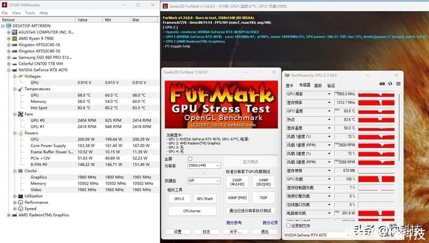Click the FurMark 日志 log button

[x=206, y=232]
